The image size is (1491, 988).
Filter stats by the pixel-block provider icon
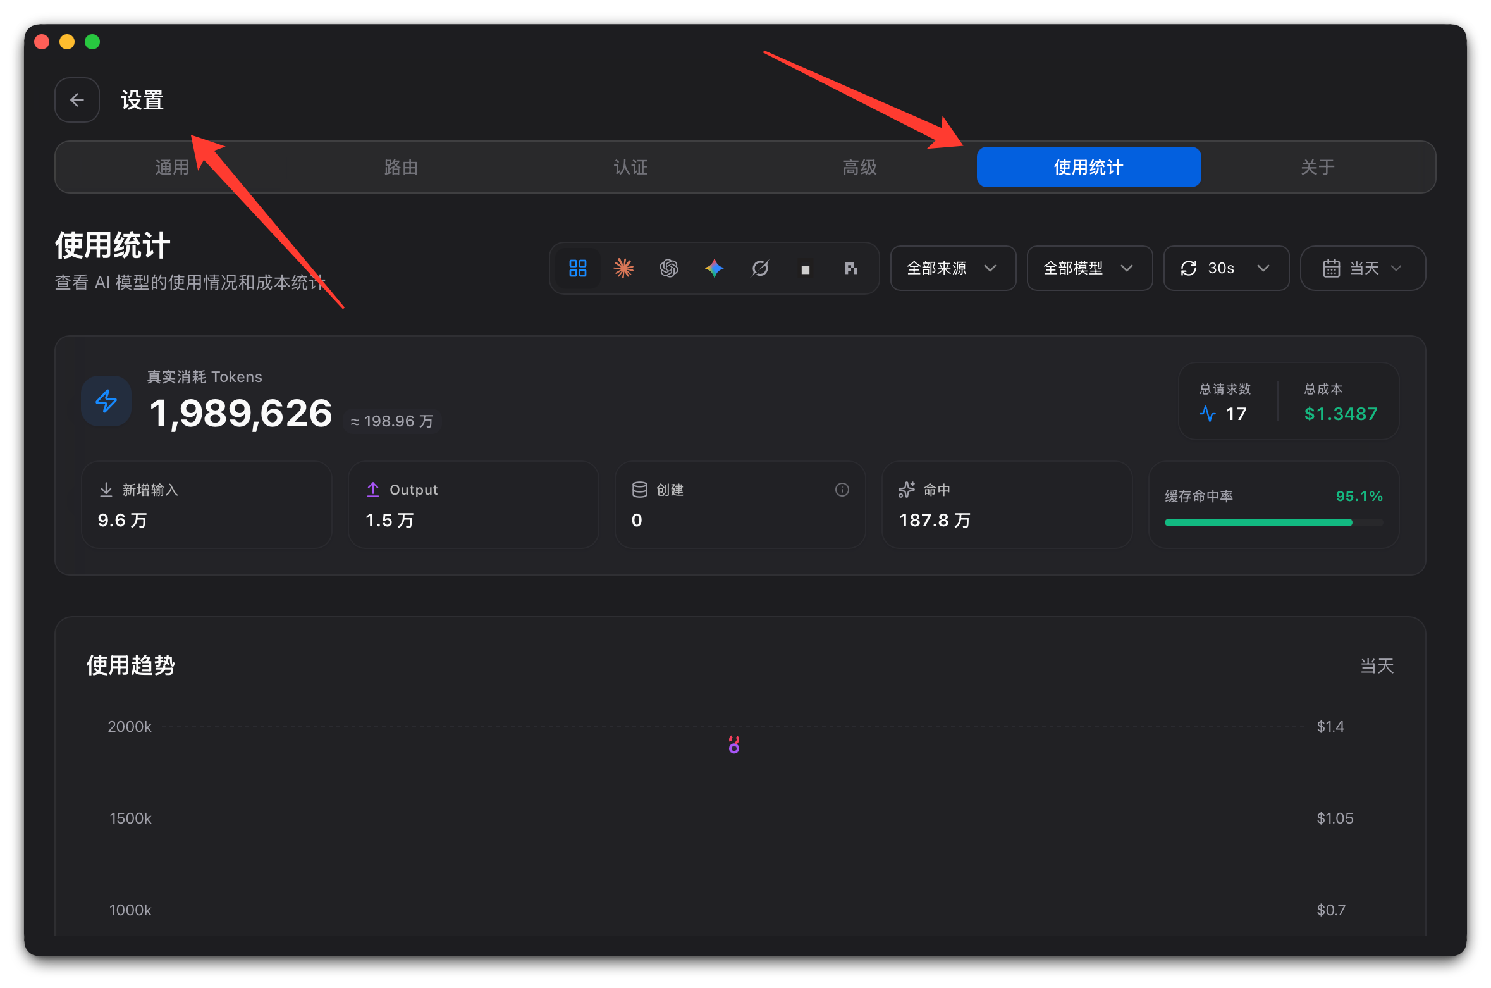tap(850, 268)
